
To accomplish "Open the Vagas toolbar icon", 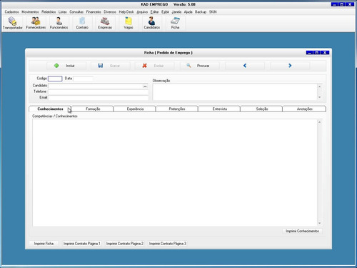I will click(129, 23).
